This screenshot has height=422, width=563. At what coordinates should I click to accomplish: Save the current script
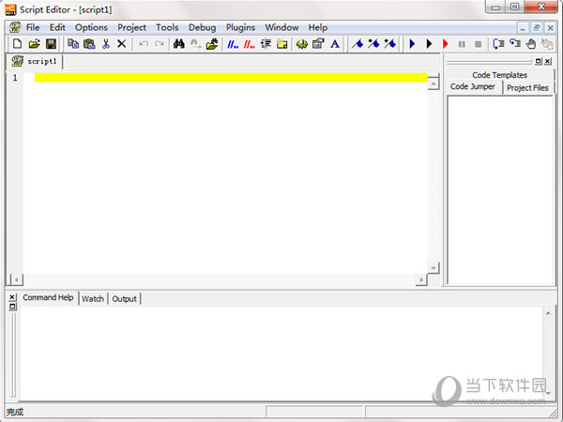[51, 44]
